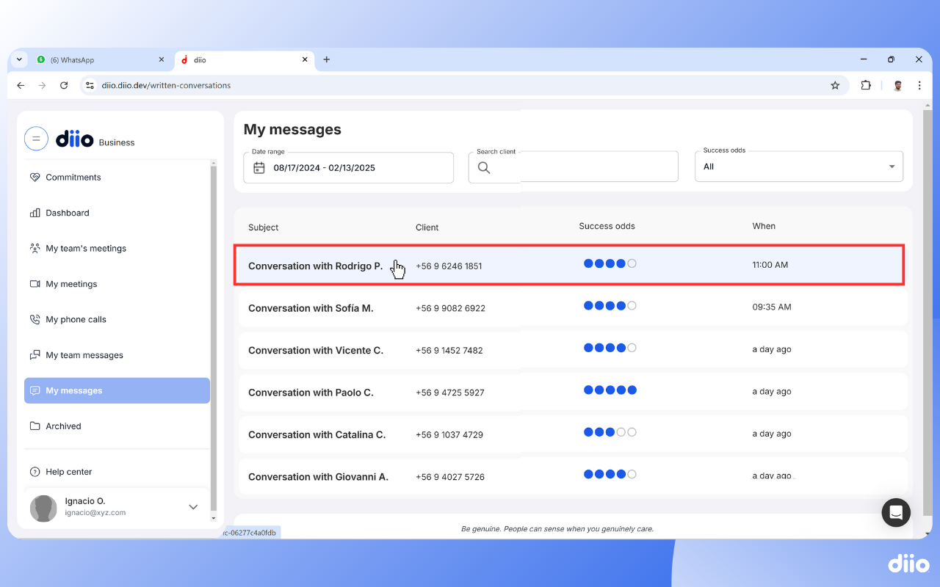Bookmark this page with the star icon
This screenshot has width=940, height=587.
[x=835, y=85]
